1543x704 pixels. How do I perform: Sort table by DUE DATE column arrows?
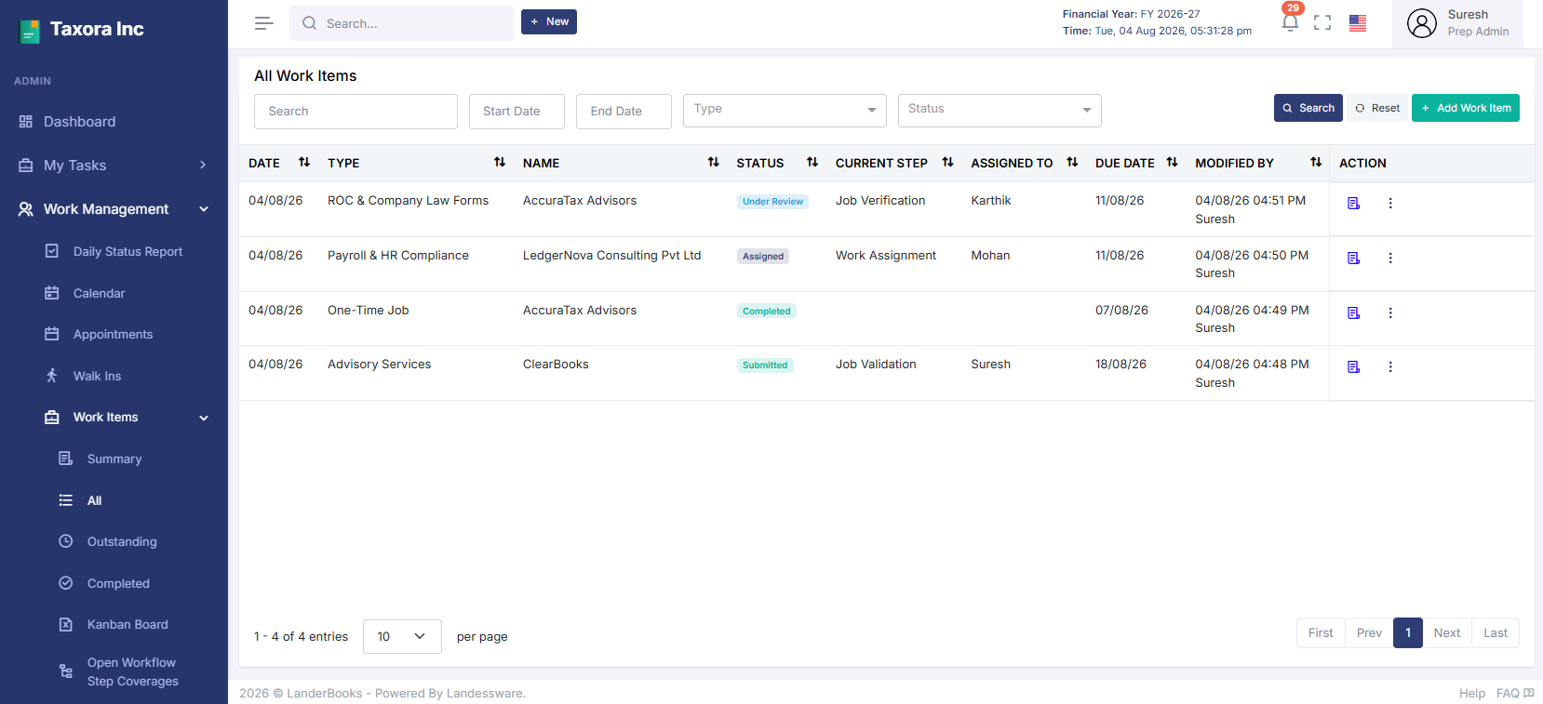point(1173,162)
